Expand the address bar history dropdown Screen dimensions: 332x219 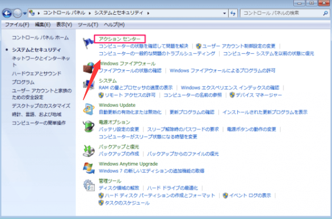coord(224,13)
